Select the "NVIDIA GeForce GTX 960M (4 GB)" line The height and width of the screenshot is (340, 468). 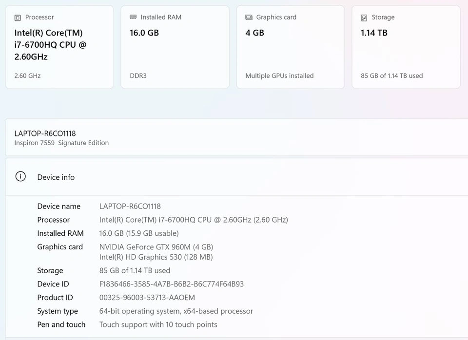[x=156, y=247]
